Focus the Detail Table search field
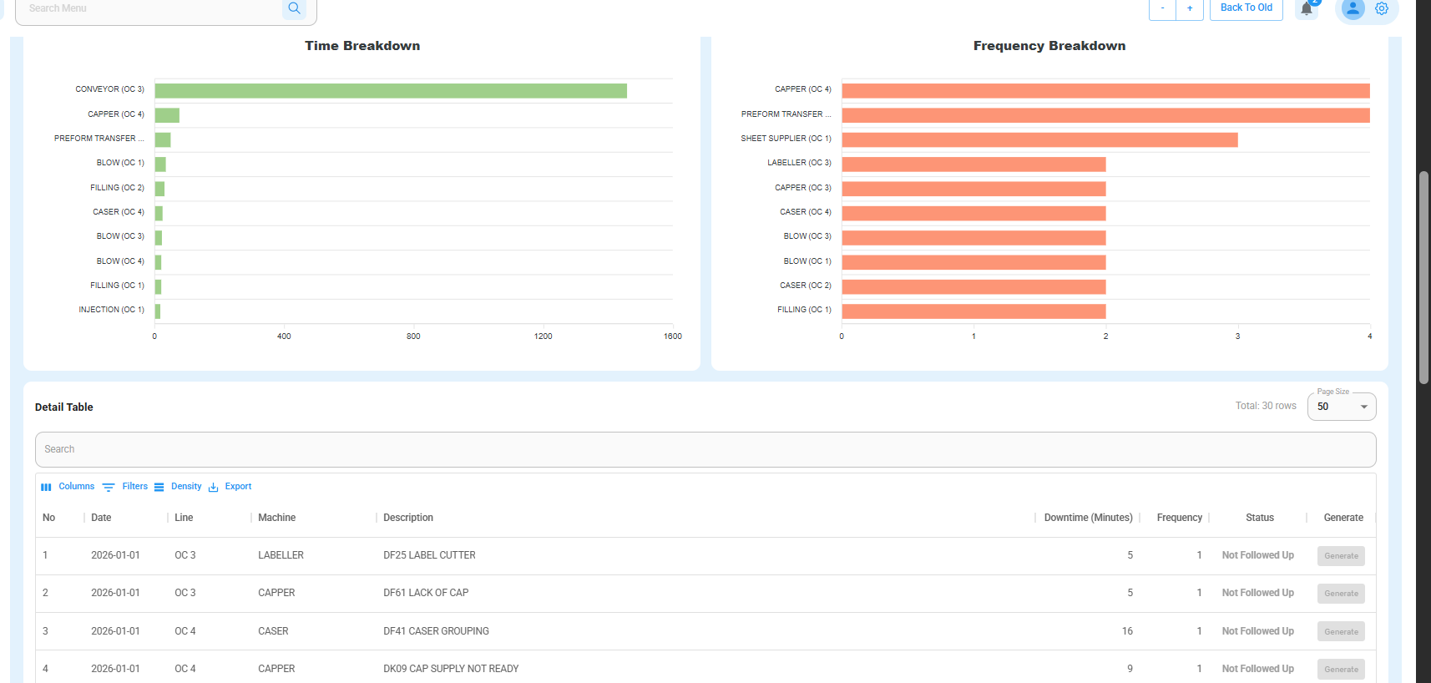 pos(705,449)
